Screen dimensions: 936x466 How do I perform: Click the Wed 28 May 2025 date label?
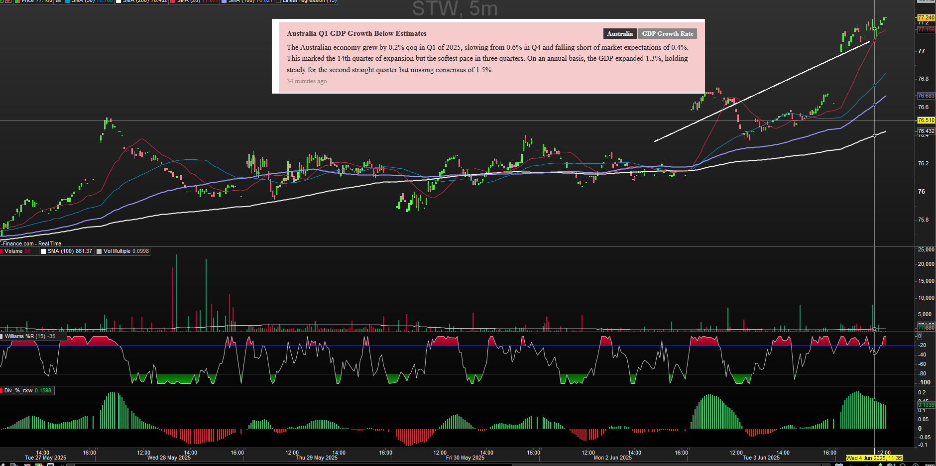pos(169,458)
